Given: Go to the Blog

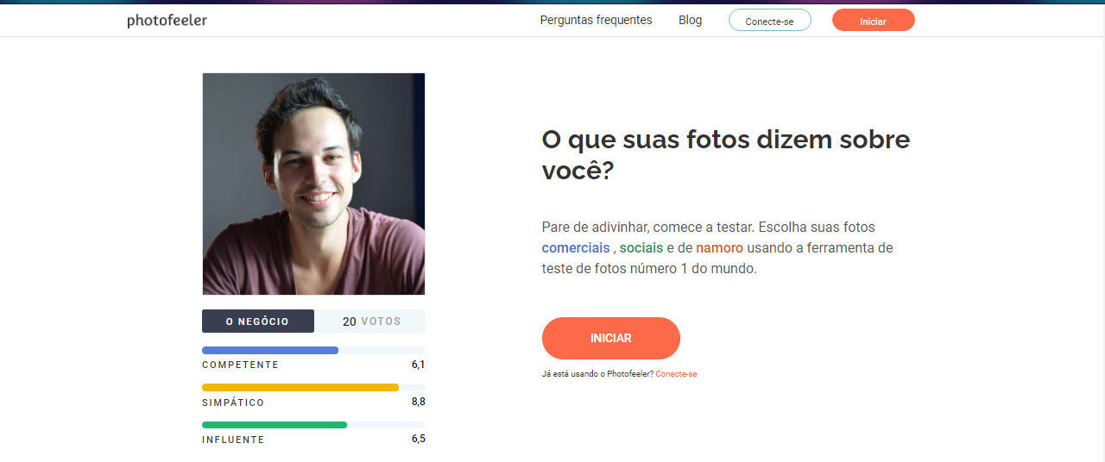Looking at the screenshot, I should tap(690, 20).
